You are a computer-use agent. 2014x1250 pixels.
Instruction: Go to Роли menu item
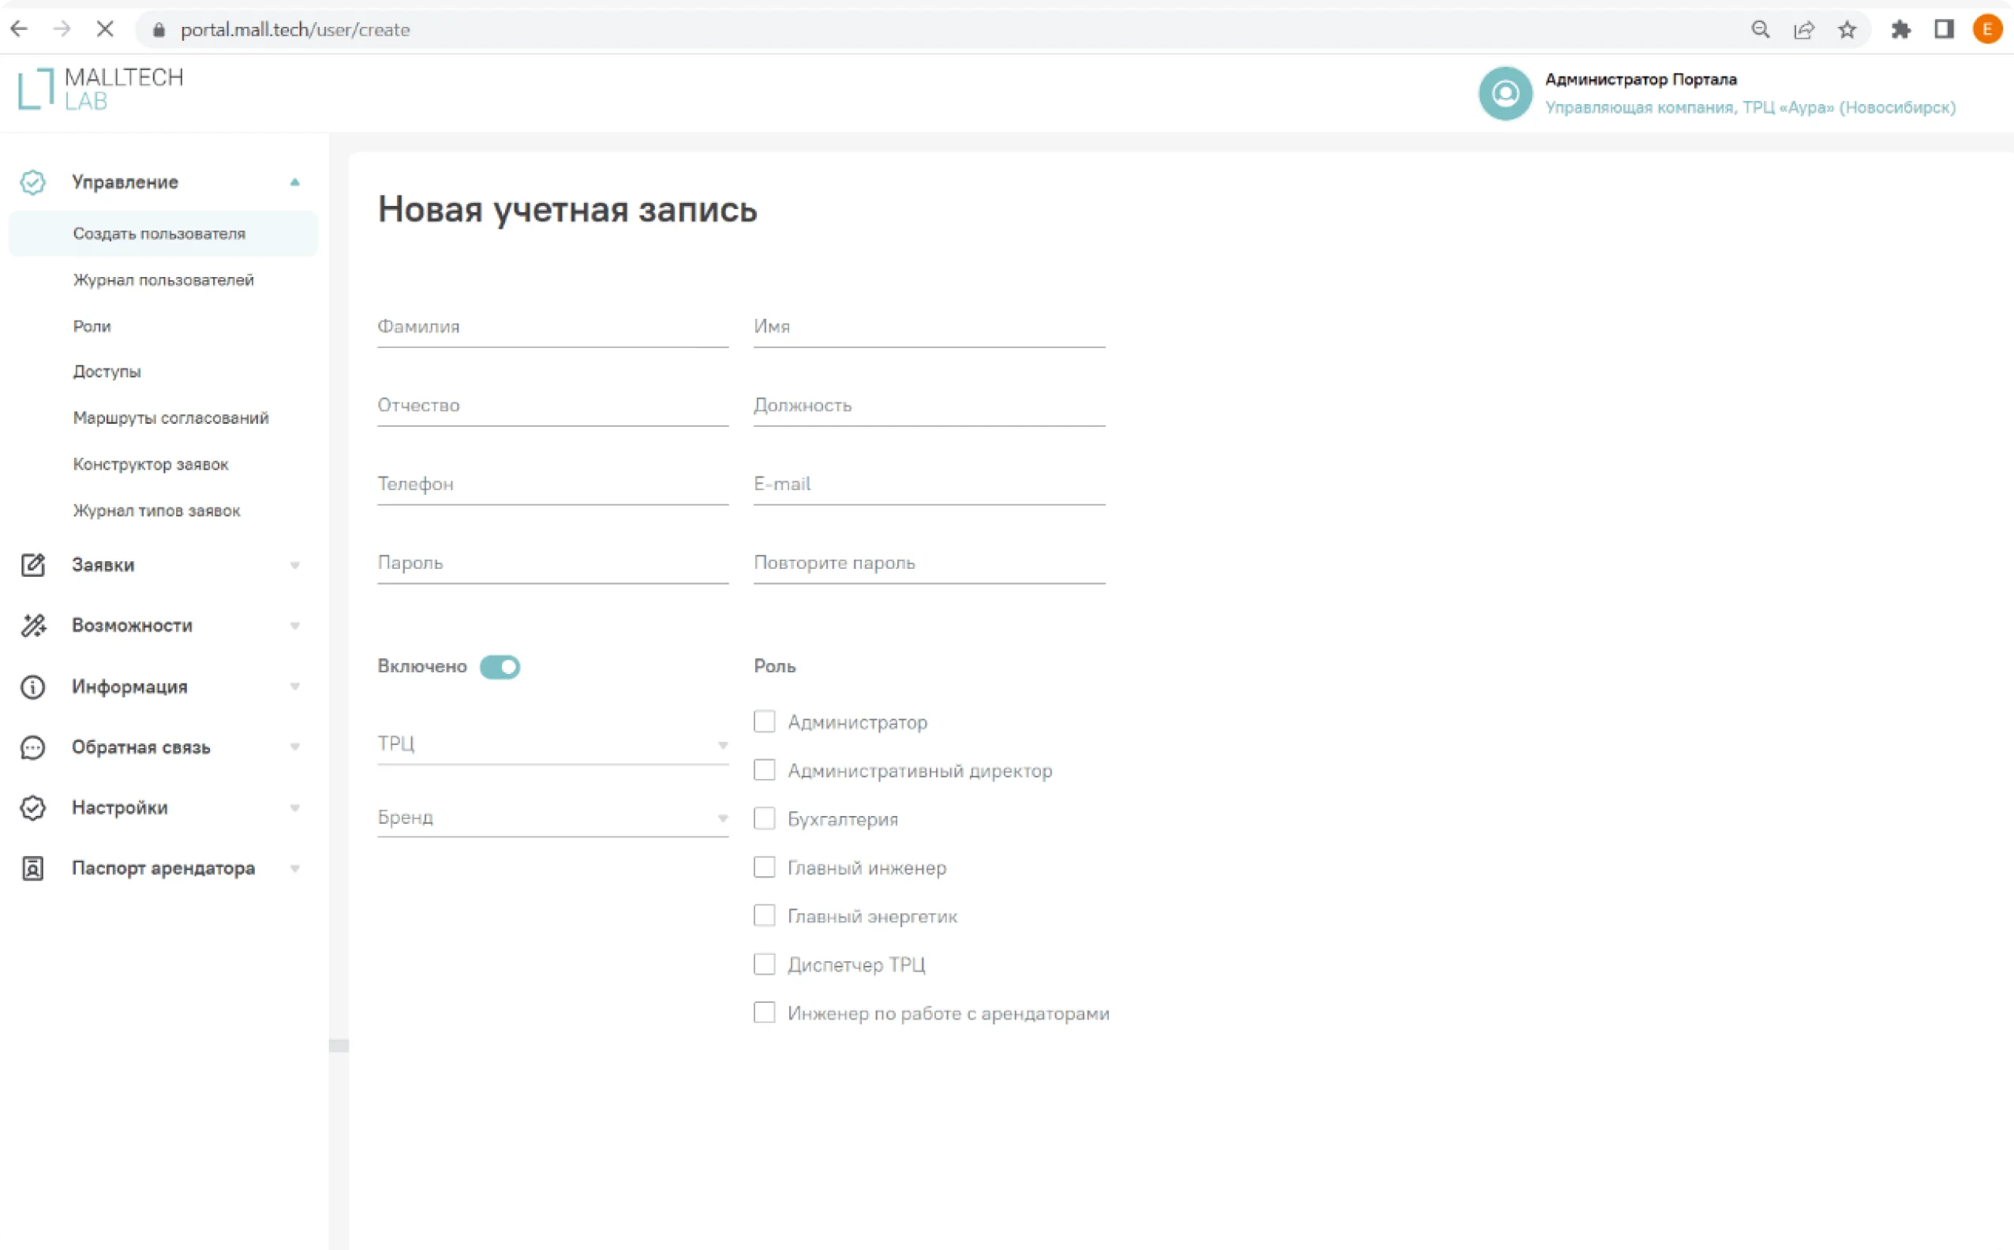click(x=92, y=327)
